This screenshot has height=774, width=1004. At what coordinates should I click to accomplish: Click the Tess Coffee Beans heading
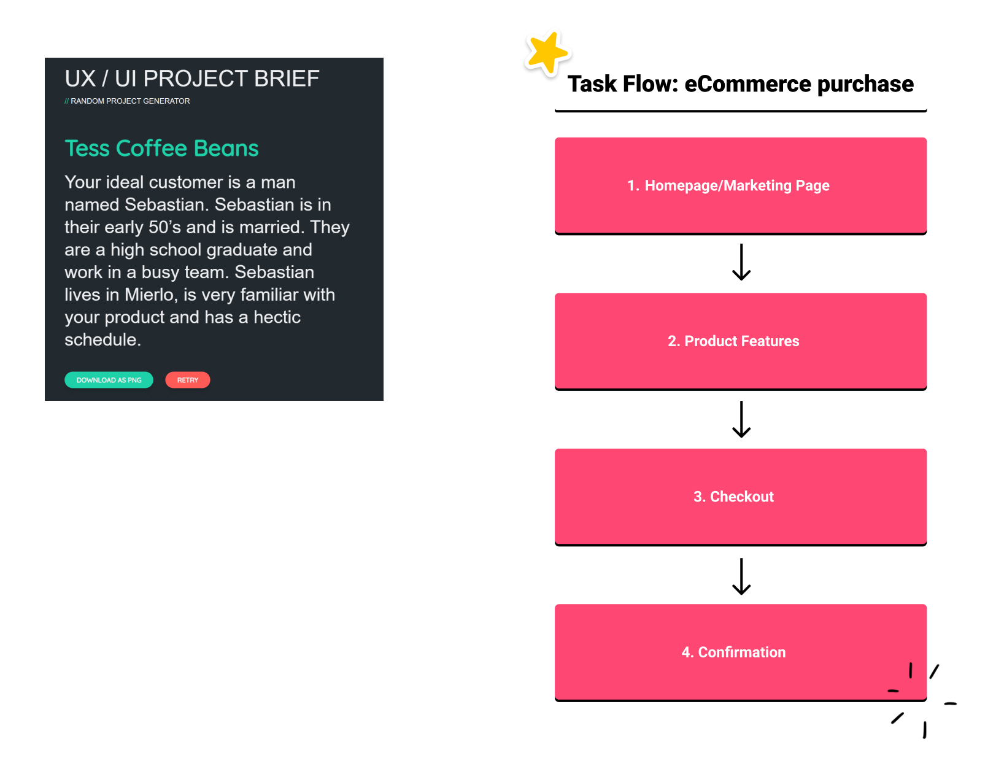(x=161, y=149)
